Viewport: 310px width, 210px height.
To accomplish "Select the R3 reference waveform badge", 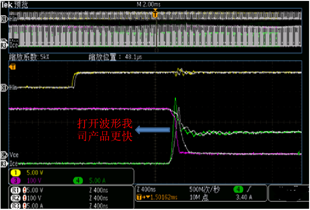I will [15, 205].
